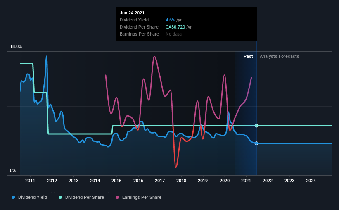Click the Dividend Yield tooltip row label

pyautogui.click(x=134, y=20)
